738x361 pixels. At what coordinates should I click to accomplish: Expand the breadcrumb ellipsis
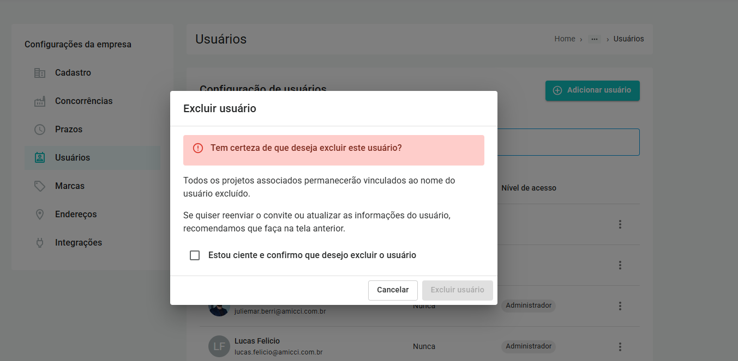tap(594, 39)
